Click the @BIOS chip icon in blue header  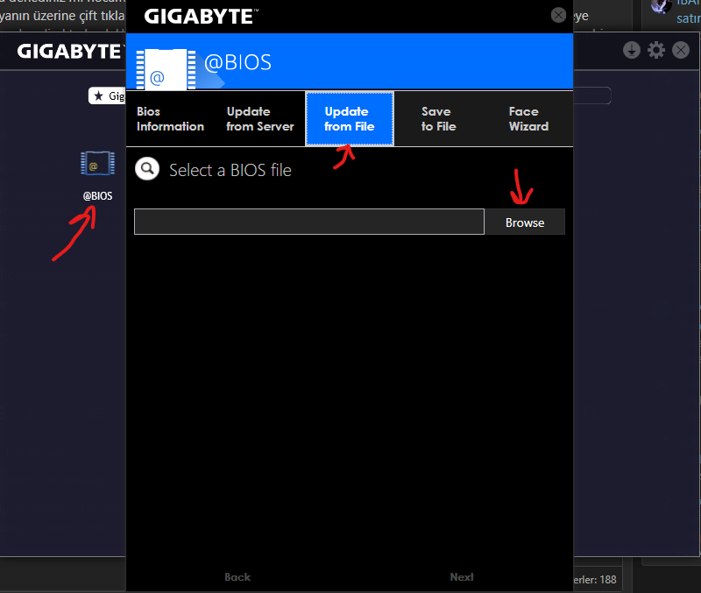click(166, 69)
